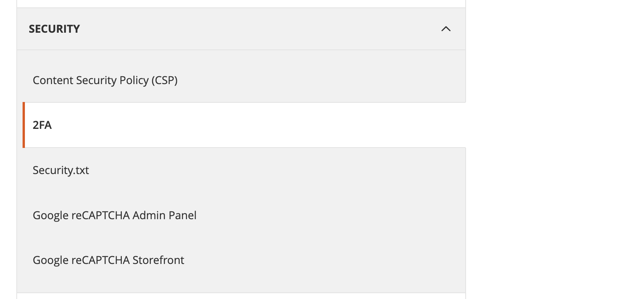Click the orange active marker beside 2FA
The image size is (631, 299).
click(x=24, y=125)
